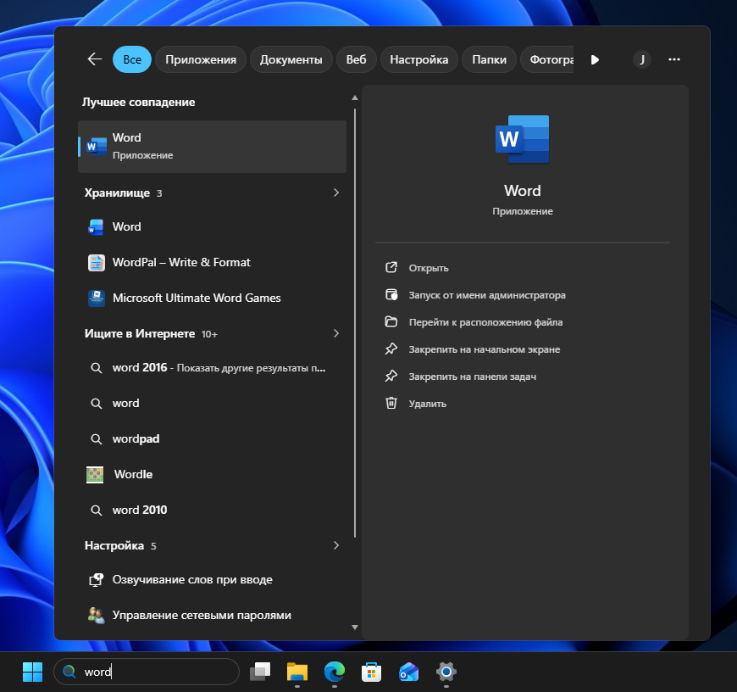
Task: Expand the Настройка section chevron
Action: [x=336, y=545]
